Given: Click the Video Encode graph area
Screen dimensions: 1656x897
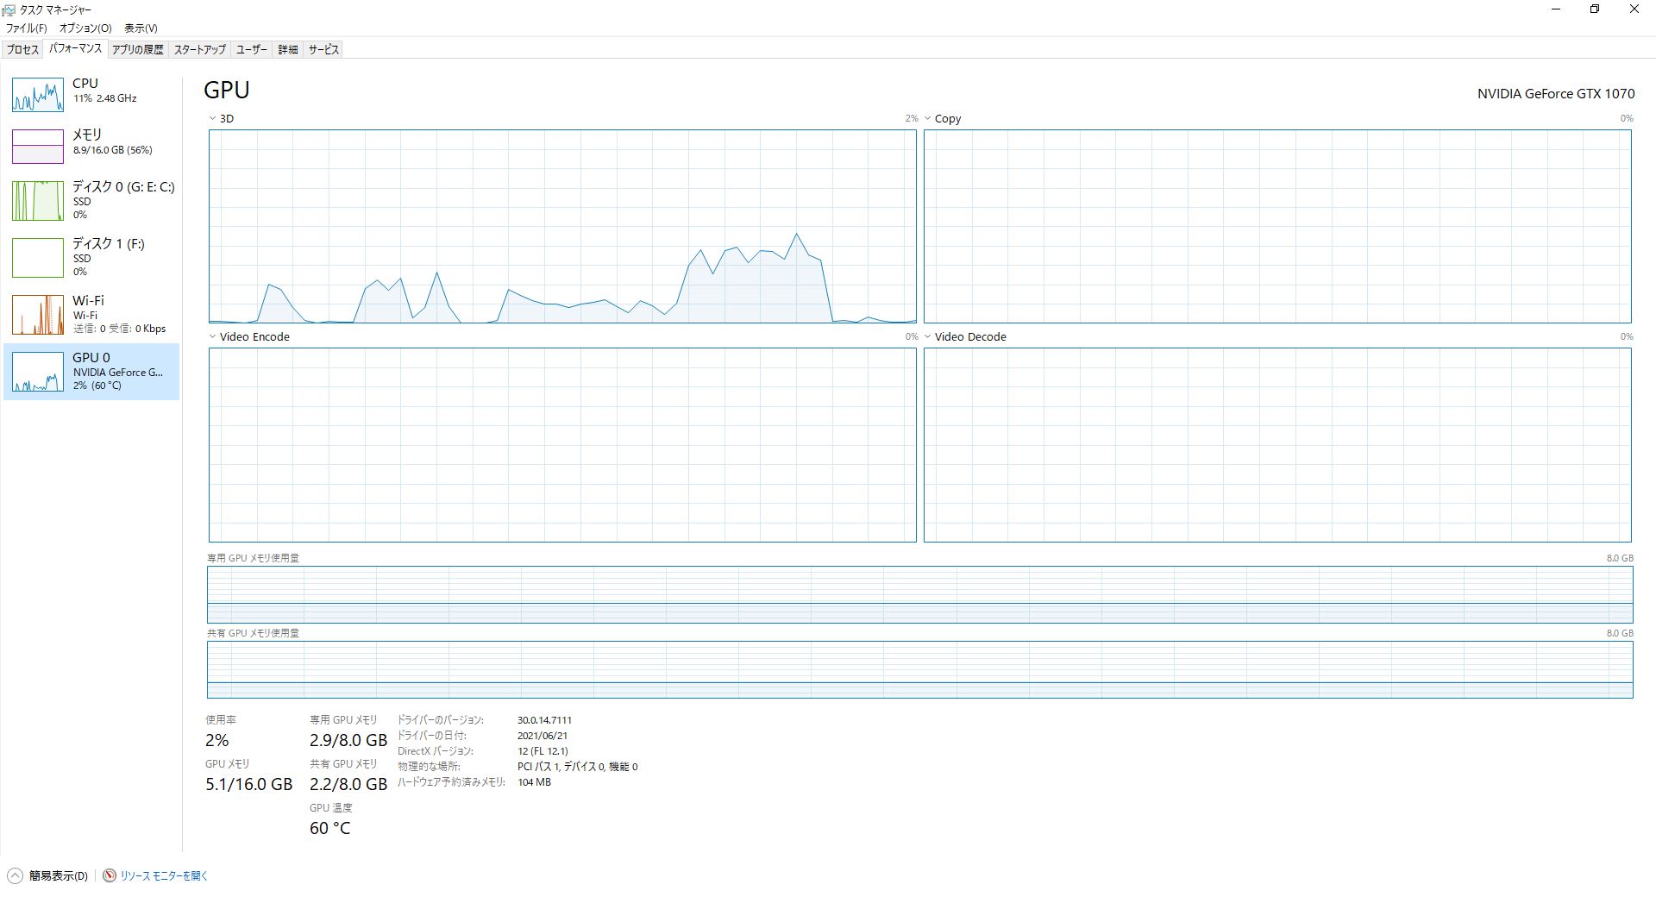Looking at the screenshot, I should click(562, 445).
